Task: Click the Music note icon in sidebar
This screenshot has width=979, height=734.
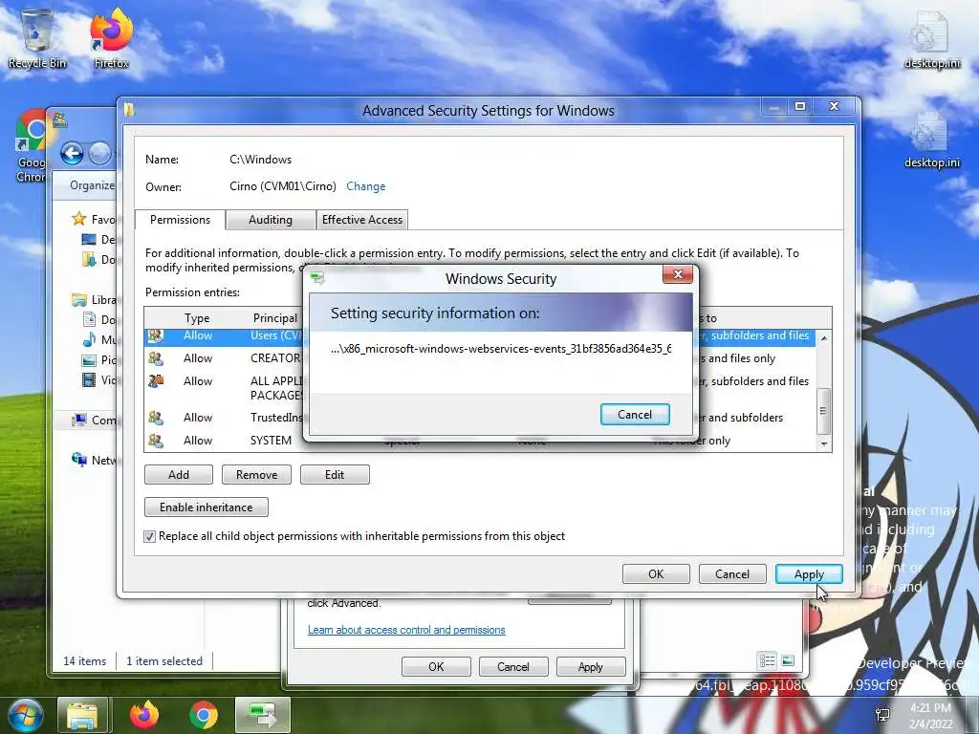Action: click(89, 339)
